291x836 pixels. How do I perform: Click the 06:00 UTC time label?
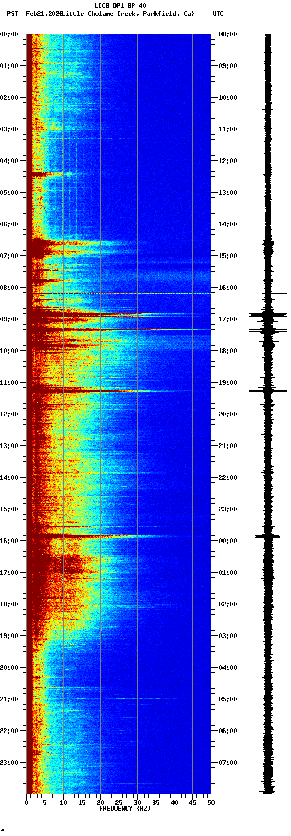pyautogui.click(x=228, y=731)
